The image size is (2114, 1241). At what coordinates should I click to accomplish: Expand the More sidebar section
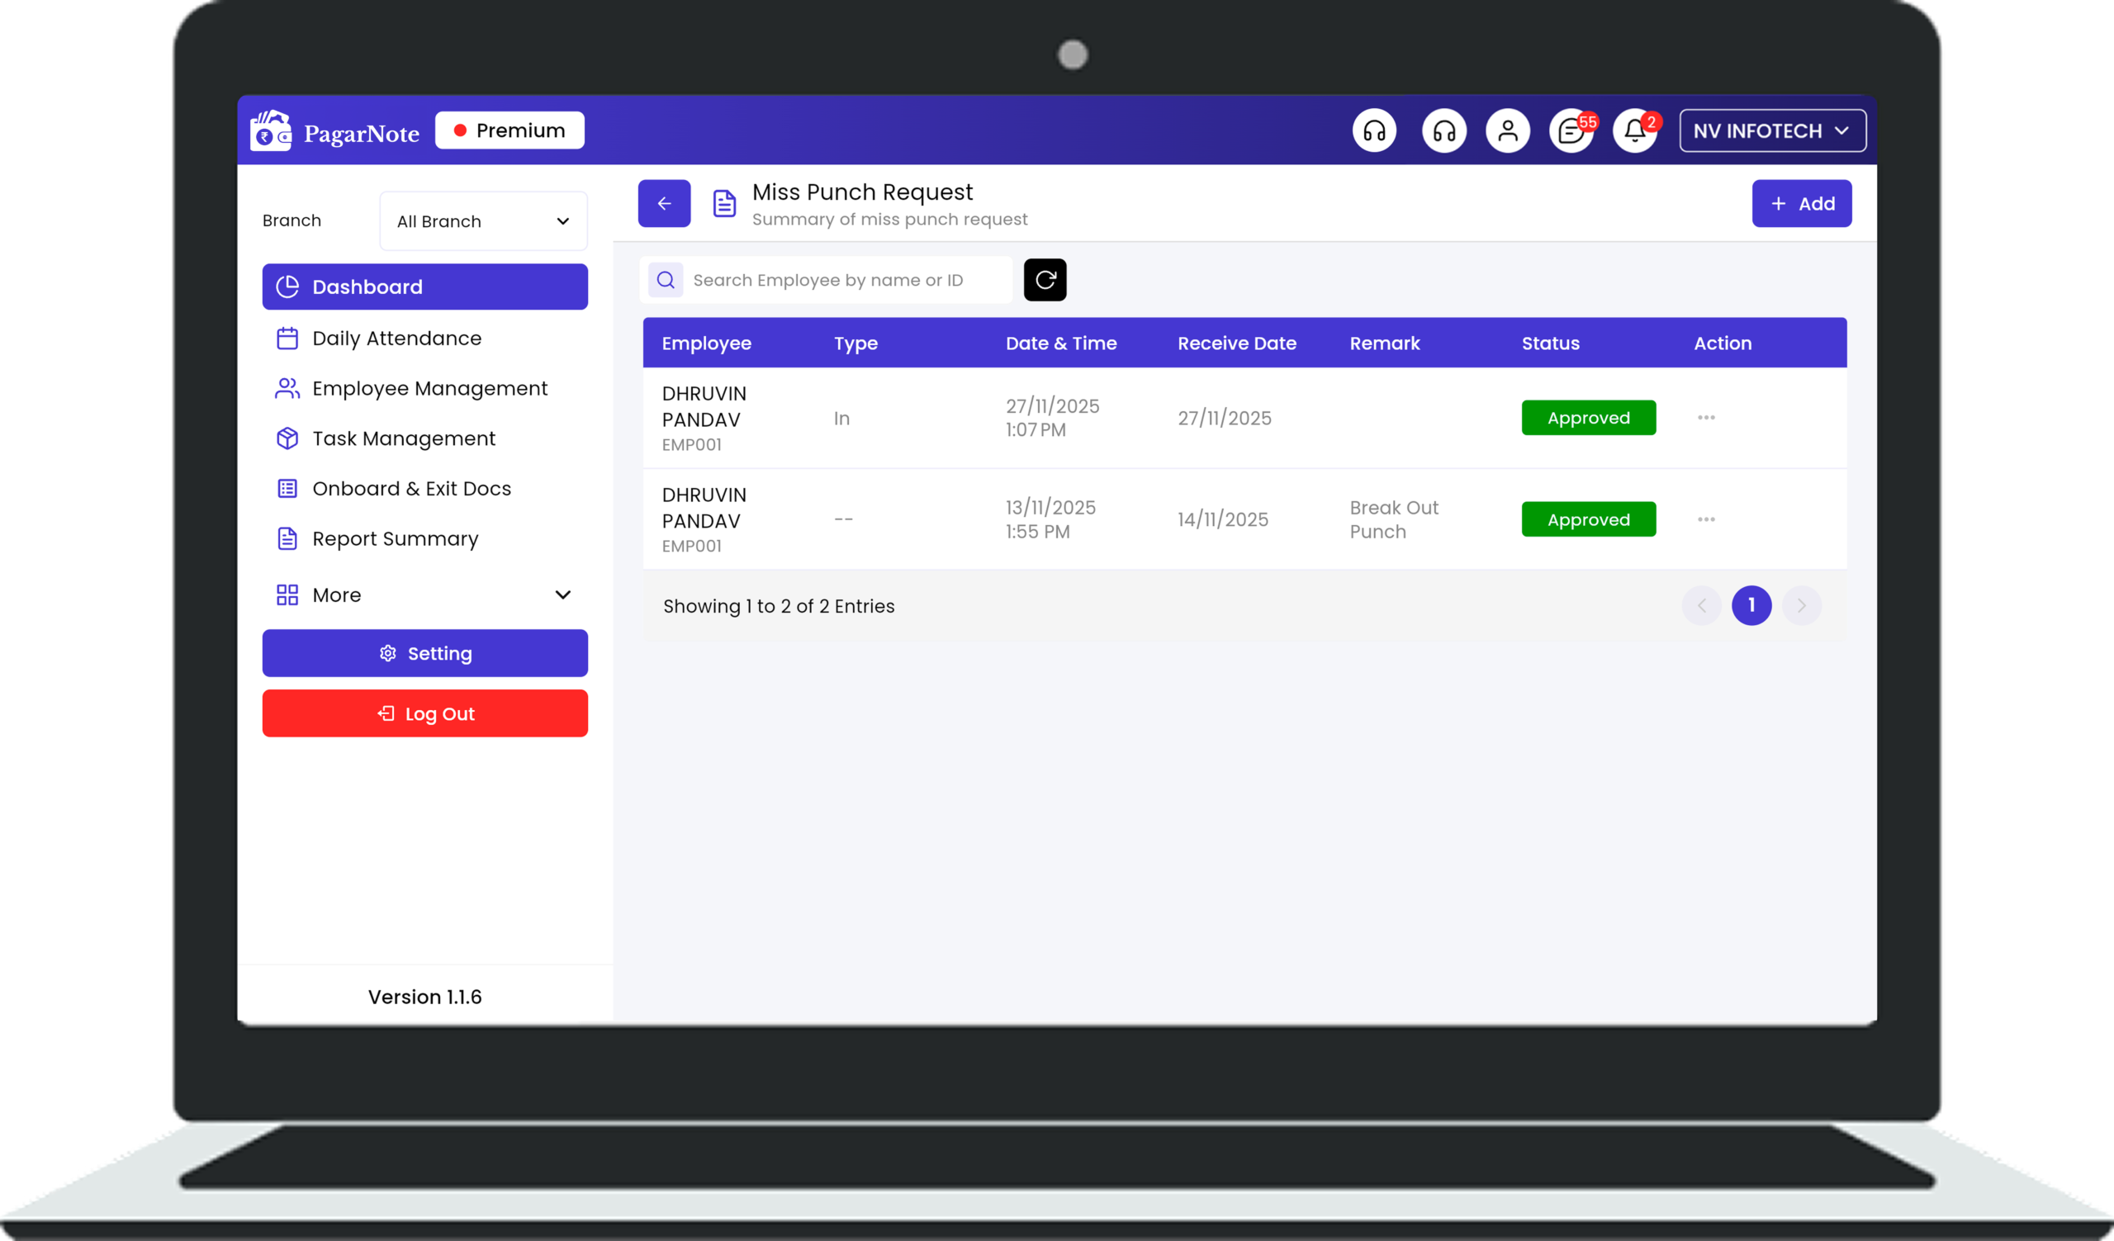(424, 594)
